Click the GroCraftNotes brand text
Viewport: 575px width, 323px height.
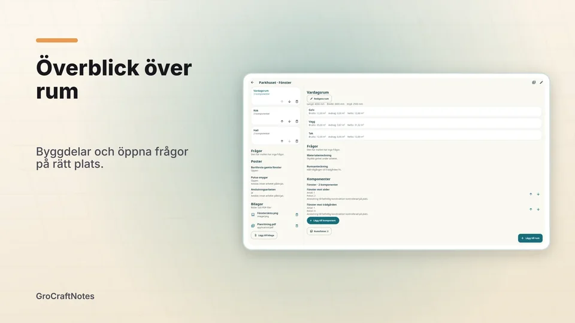coord(65,296)
